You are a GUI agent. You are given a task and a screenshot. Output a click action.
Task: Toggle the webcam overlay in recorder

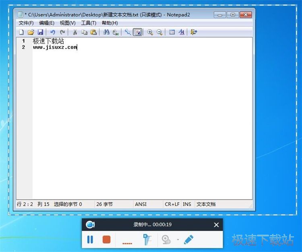(x=166, y=240)
